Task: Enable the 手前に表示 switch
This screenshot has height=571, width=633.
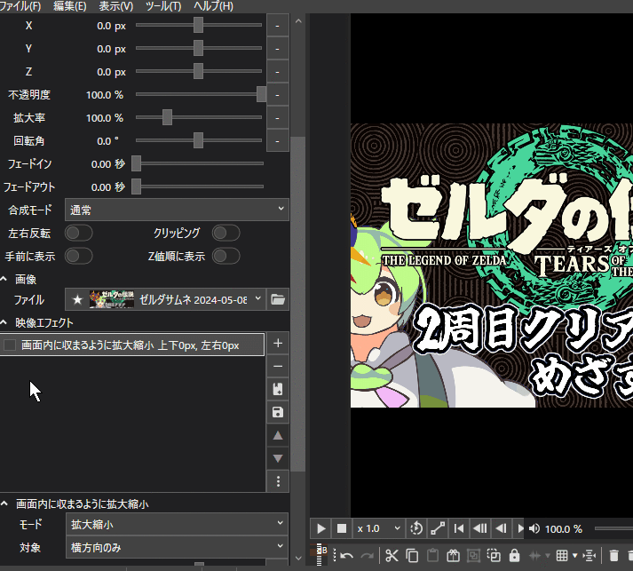Action: click(x=79, y=256)
